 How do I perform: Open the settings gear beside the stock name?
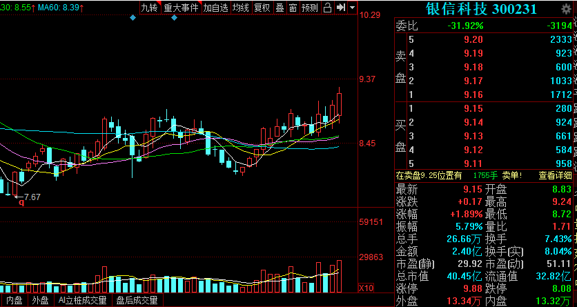tap(565, 9)
